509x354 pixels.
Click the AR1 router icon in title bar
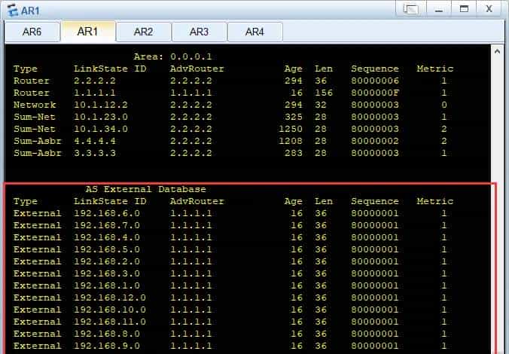11,10
